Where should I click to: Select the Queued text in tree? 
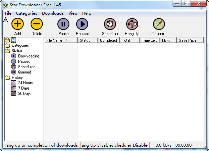24,72
